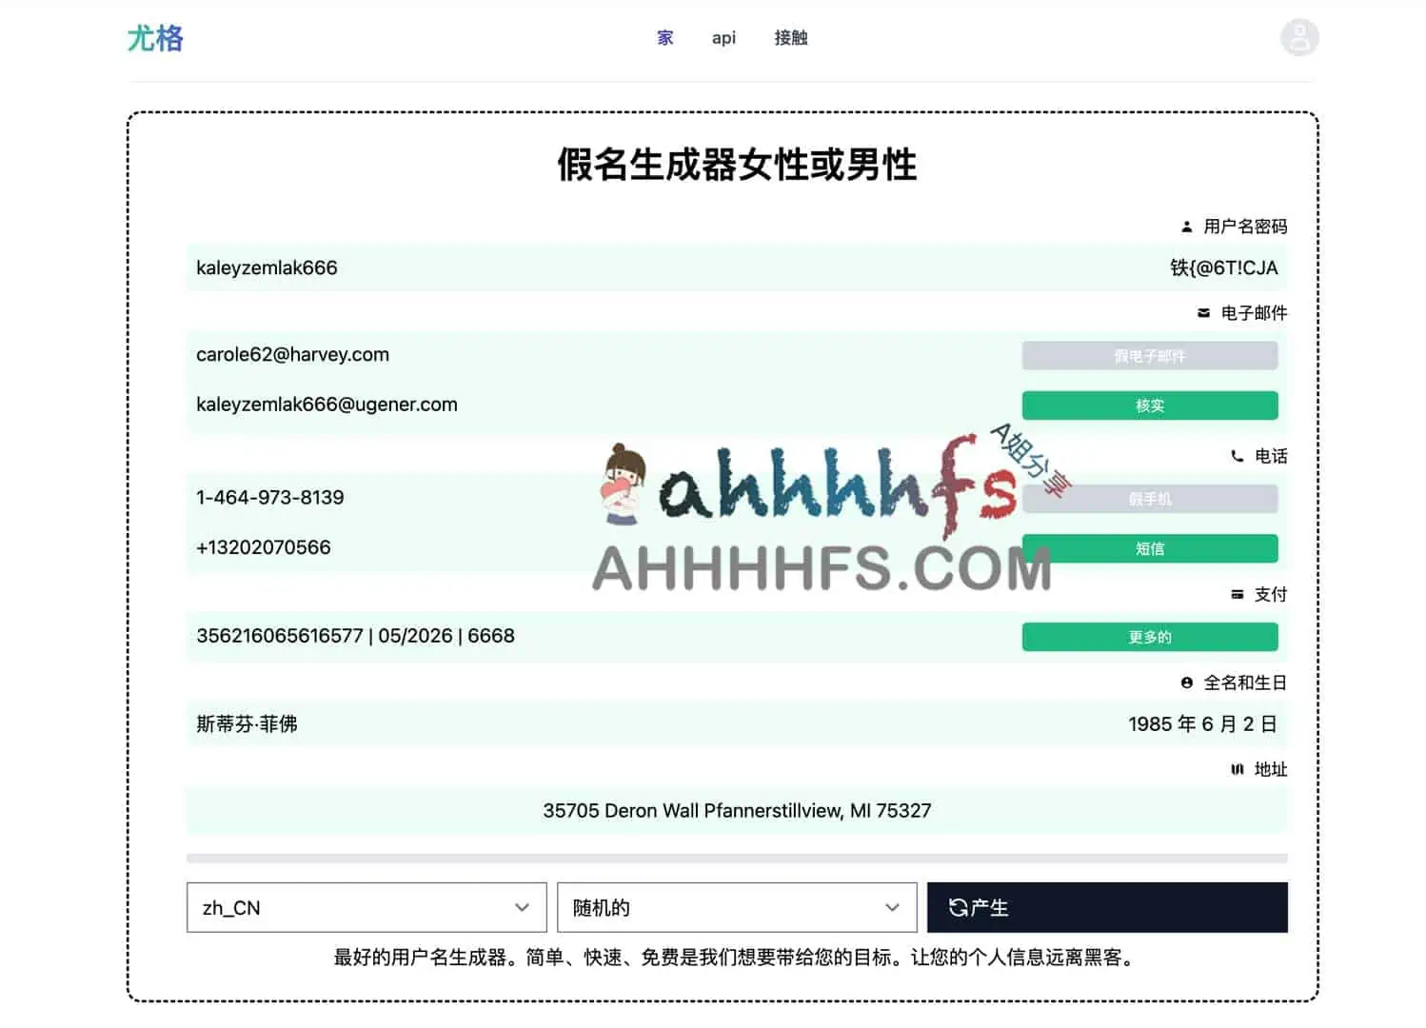1426x1028 pixels.
Task: Click the green 短信 button
Action: click(x=1149, y=548)
